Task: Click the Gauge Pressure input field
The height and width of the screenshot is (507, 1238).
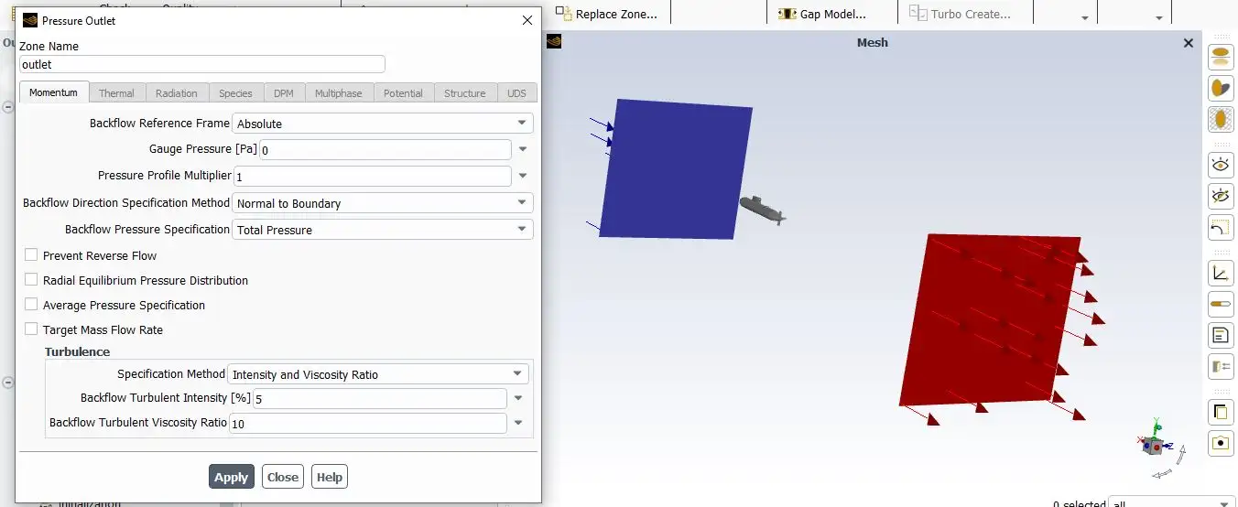Action: [386, 149]
